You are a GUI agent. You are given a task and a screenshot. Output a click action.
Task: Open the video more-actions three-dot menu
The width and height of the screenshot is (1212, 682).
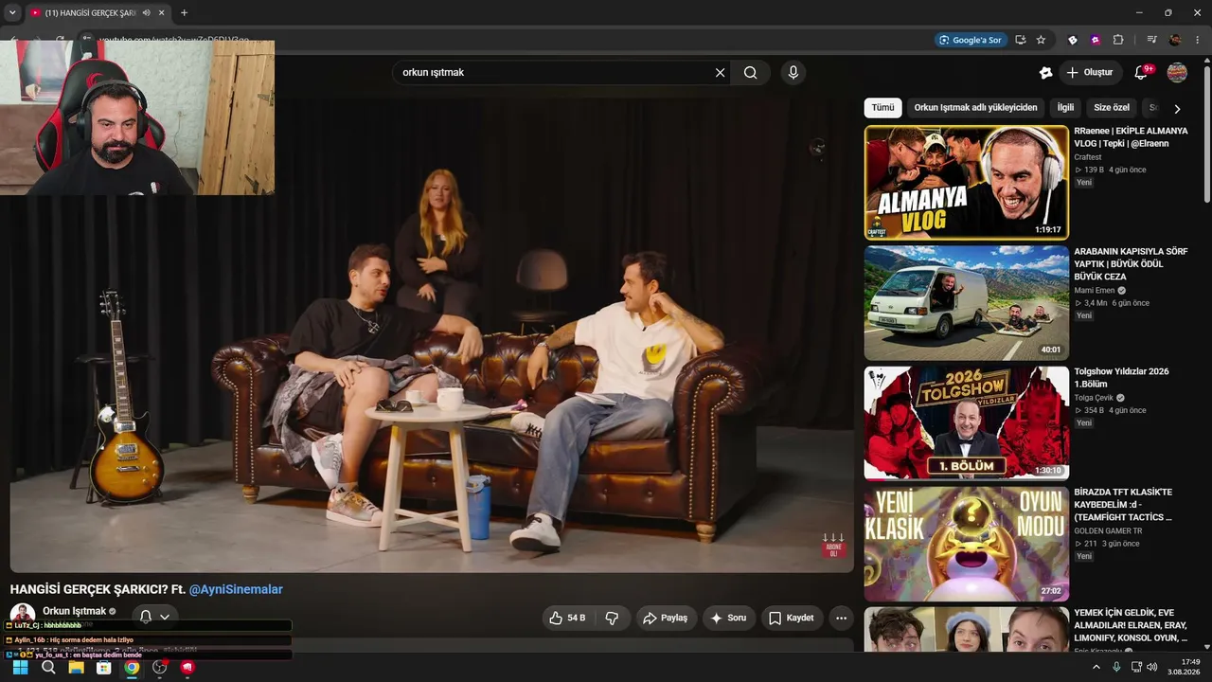pyautogui.click(x=841, y=618)
